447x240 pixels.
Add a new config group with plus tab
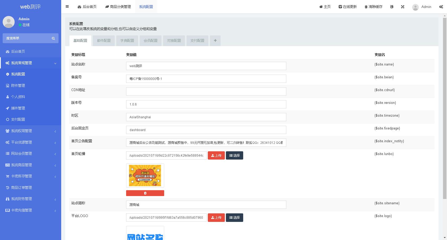tap(215, 40)
